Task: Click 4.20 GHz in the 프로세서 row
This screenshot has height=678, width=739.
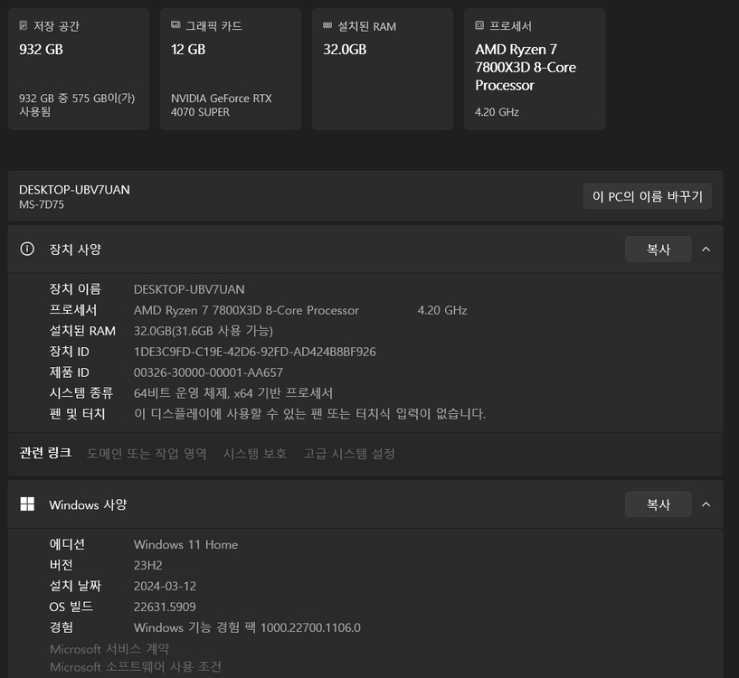Action: (x=442, y=310)
